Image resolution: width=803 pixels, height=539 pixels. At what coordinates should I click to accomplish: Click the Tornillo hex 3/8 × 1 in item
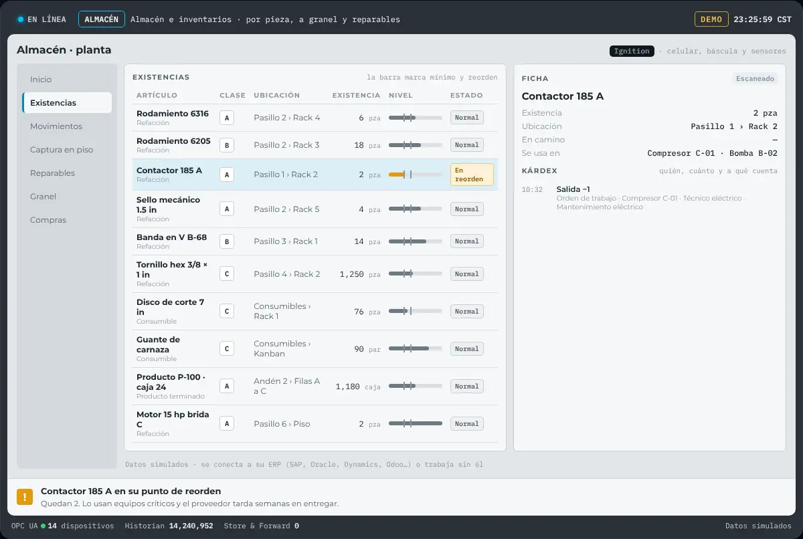(172, 269)
